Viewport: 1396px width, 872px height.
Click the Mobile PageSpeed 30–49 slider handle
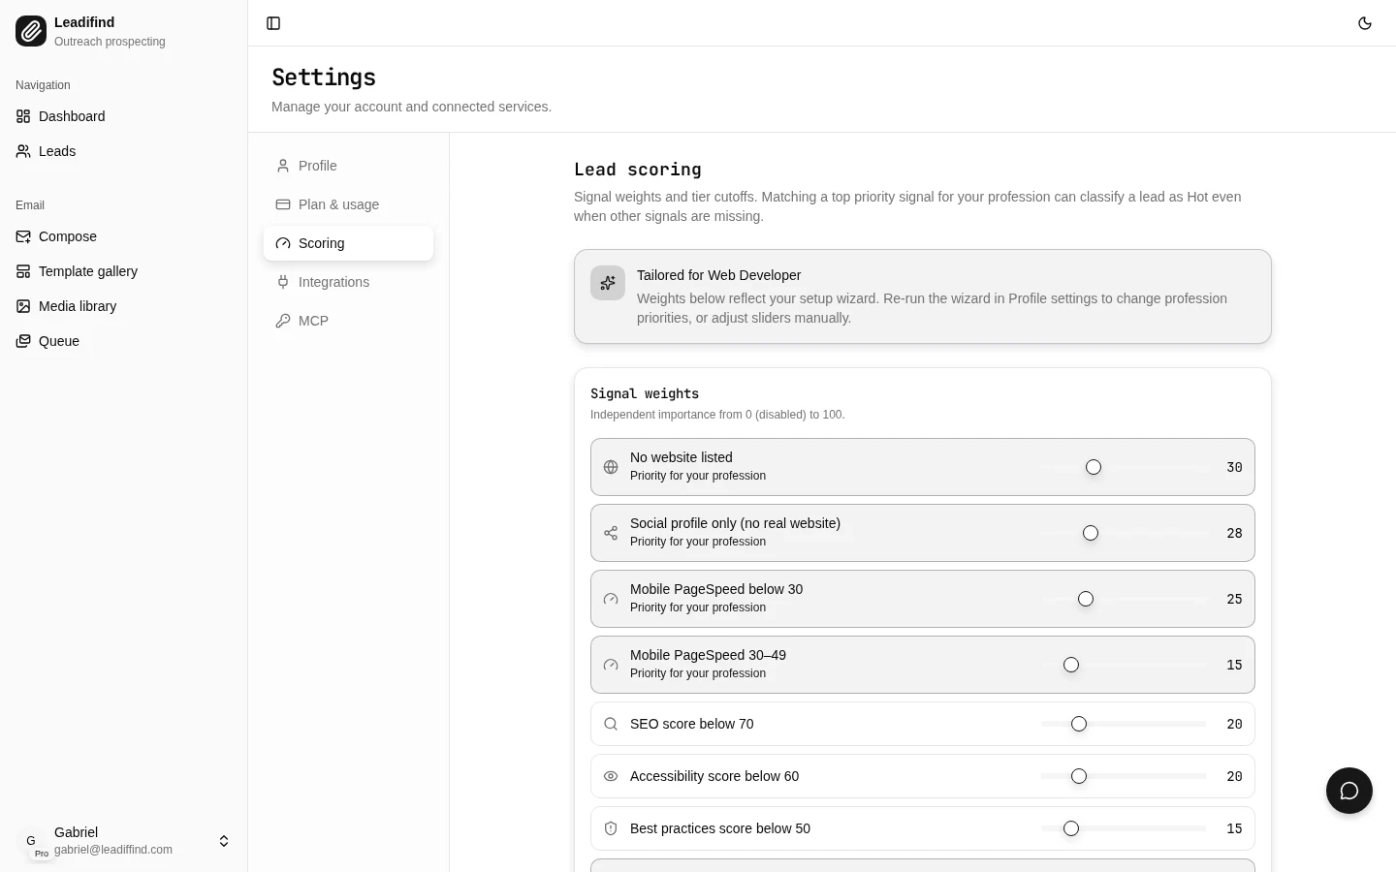(x=1071, y=665)
